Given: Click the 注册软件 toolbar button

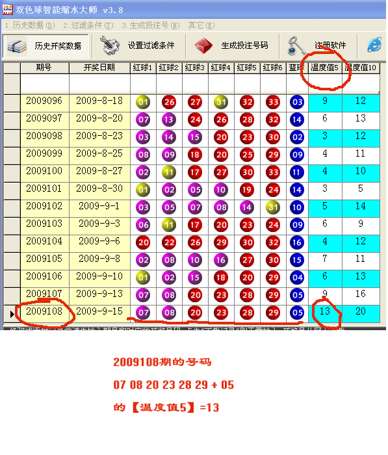Looking at the screenshot, I should pos(318,46).
